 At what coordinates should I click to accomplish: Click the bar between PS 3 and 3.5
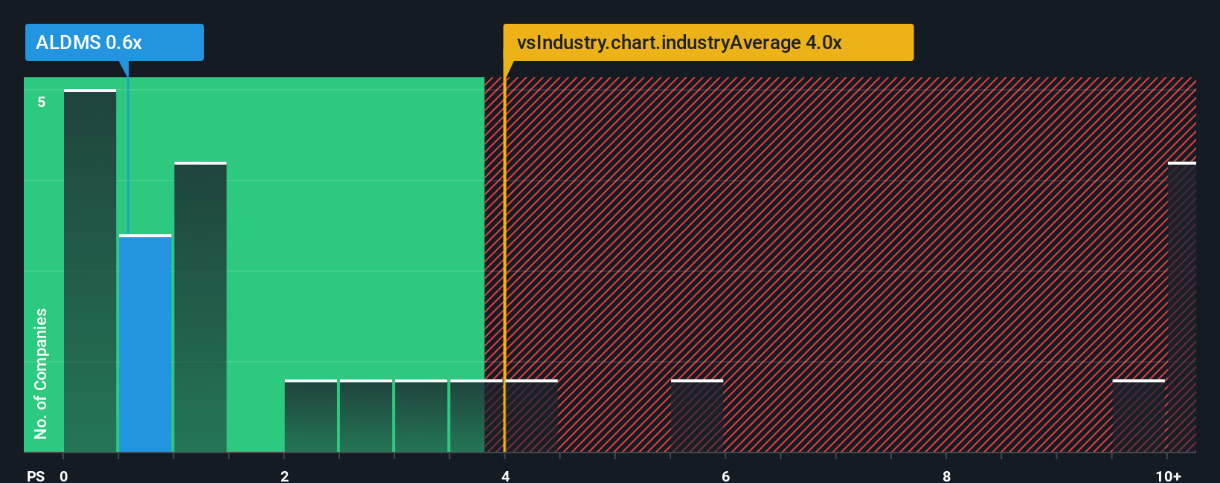(x=421, y=416)
